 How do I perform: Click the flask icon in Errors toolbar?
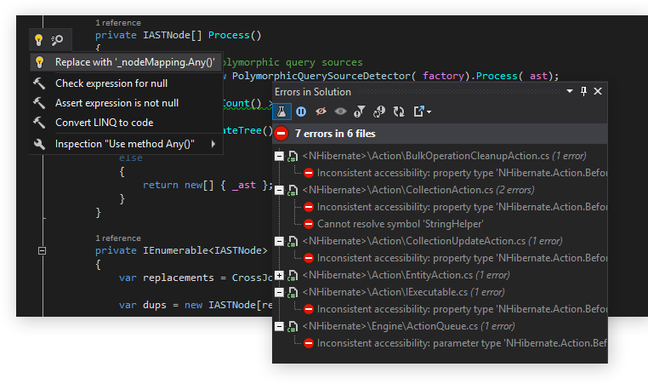click(x=282, y=112)
